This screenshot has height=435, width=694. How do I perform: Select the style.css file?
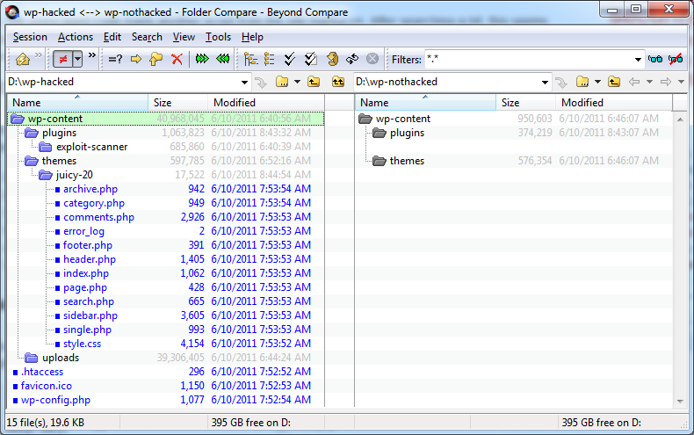click(x=82, y=344)
